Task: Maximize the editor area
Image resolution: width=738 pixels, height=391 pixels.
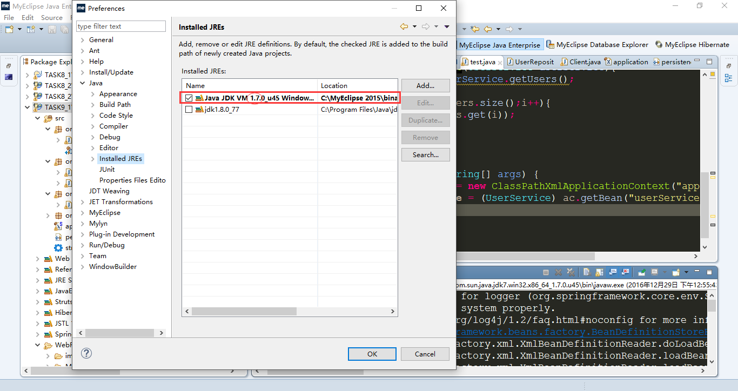Action: tap(709, 62)
